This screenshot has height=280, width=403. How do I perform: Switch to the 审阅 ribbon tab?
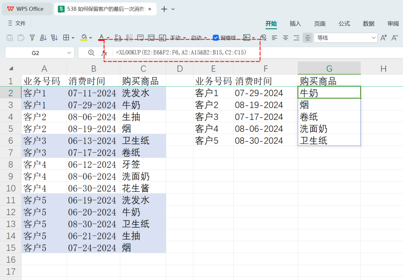393,24
